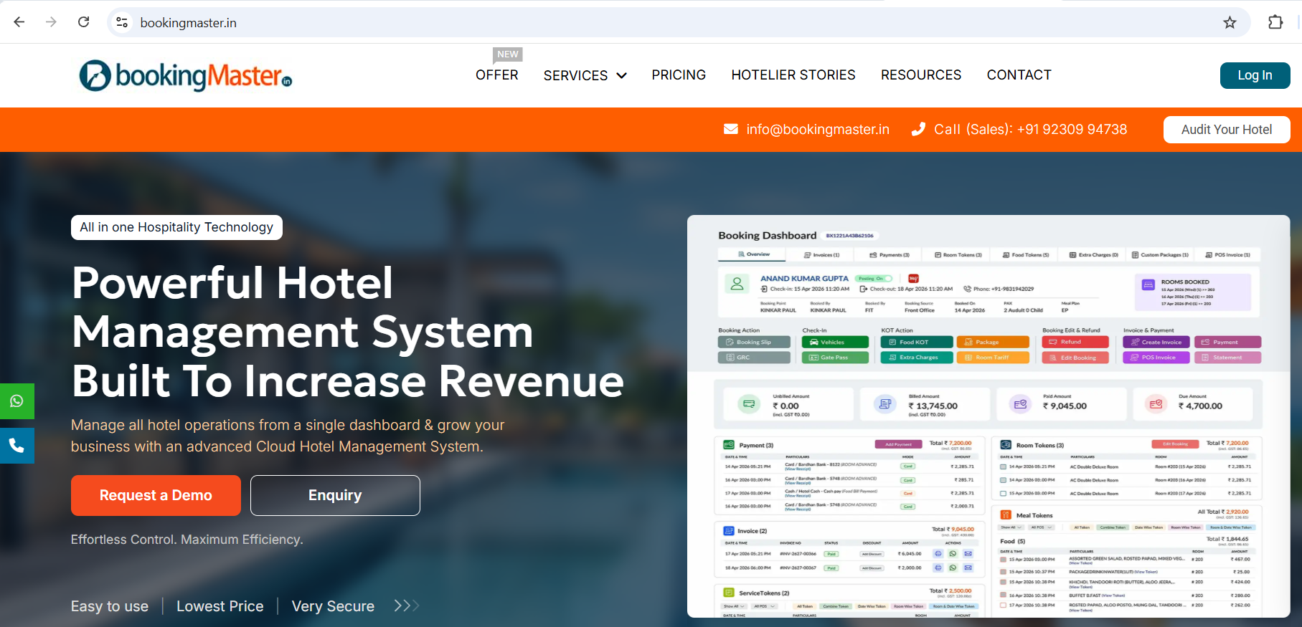The image size is (1302, 627).
Task: Click the double-chevron arrows after Very Secure
Action: (406, 606)
